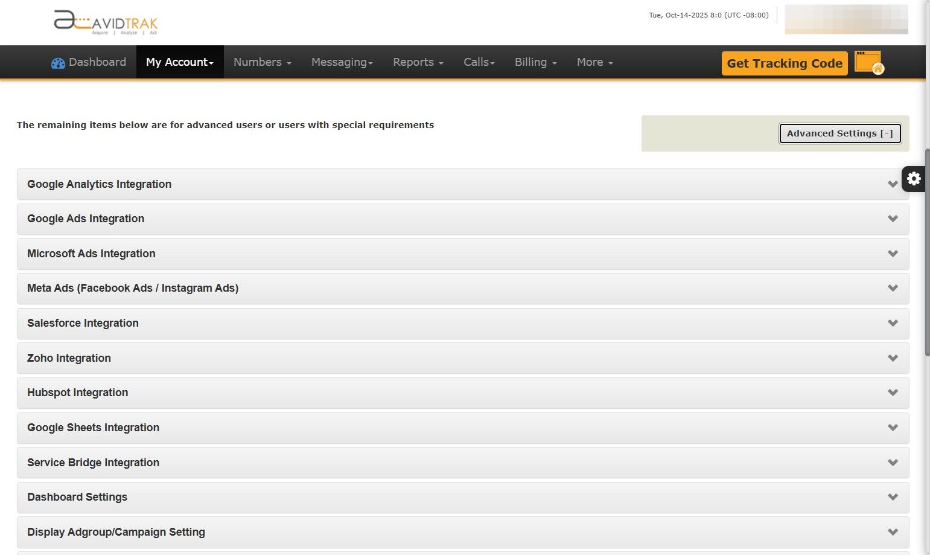Click the page vertical scrollbar thumb

928,252
